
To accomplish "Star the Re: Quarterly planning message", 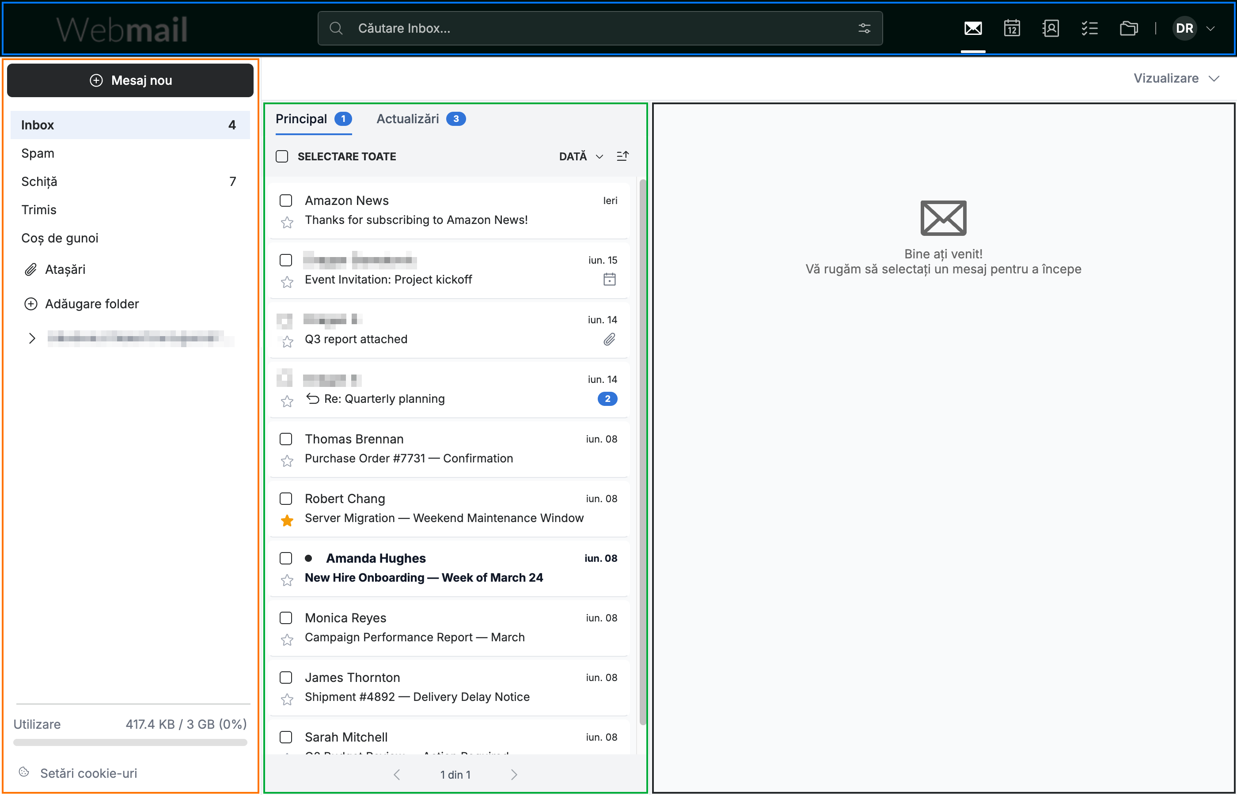I will (287, 401).
